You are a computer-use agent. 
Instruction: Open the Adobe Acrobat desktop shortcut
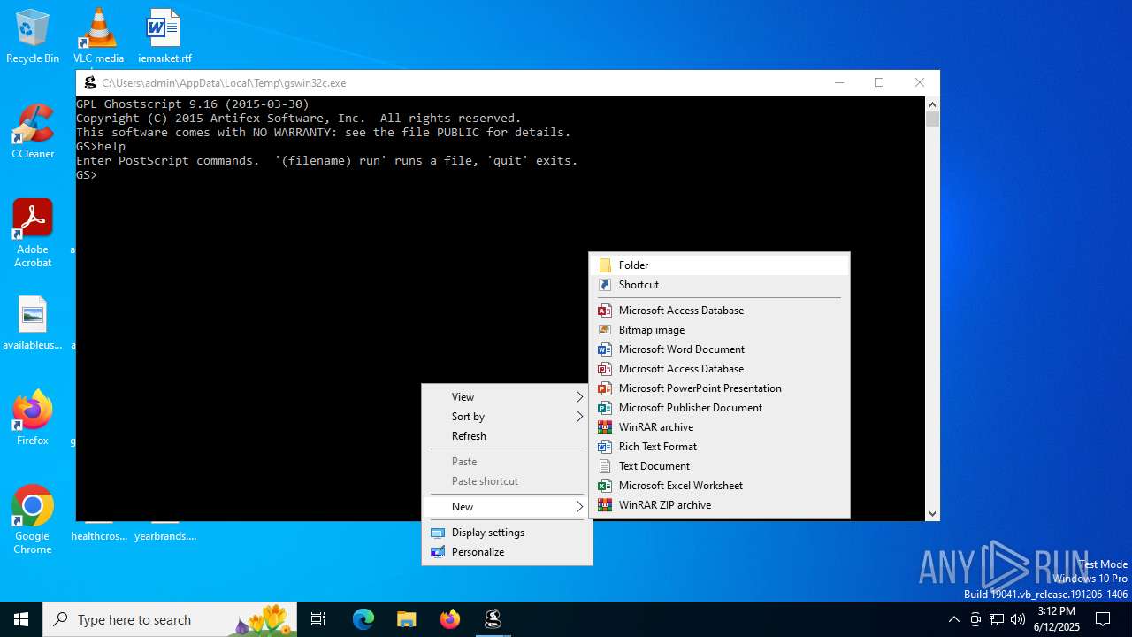tap(33, 233)
